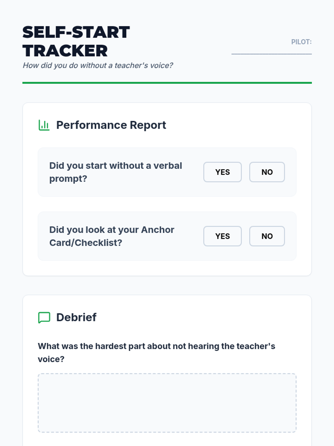This screenshot has height=446, width=334.
Task: Select NO for starting without verbal prompt
Action: pos(267,172)
